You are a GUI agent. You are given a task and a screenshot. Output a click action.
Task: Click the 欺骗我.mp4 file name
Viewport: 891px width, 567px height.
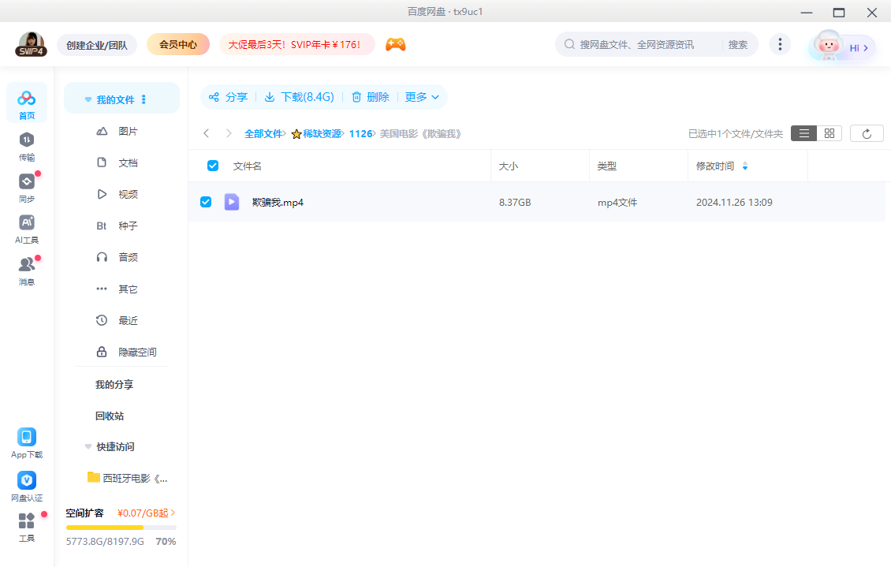[278, 202]
